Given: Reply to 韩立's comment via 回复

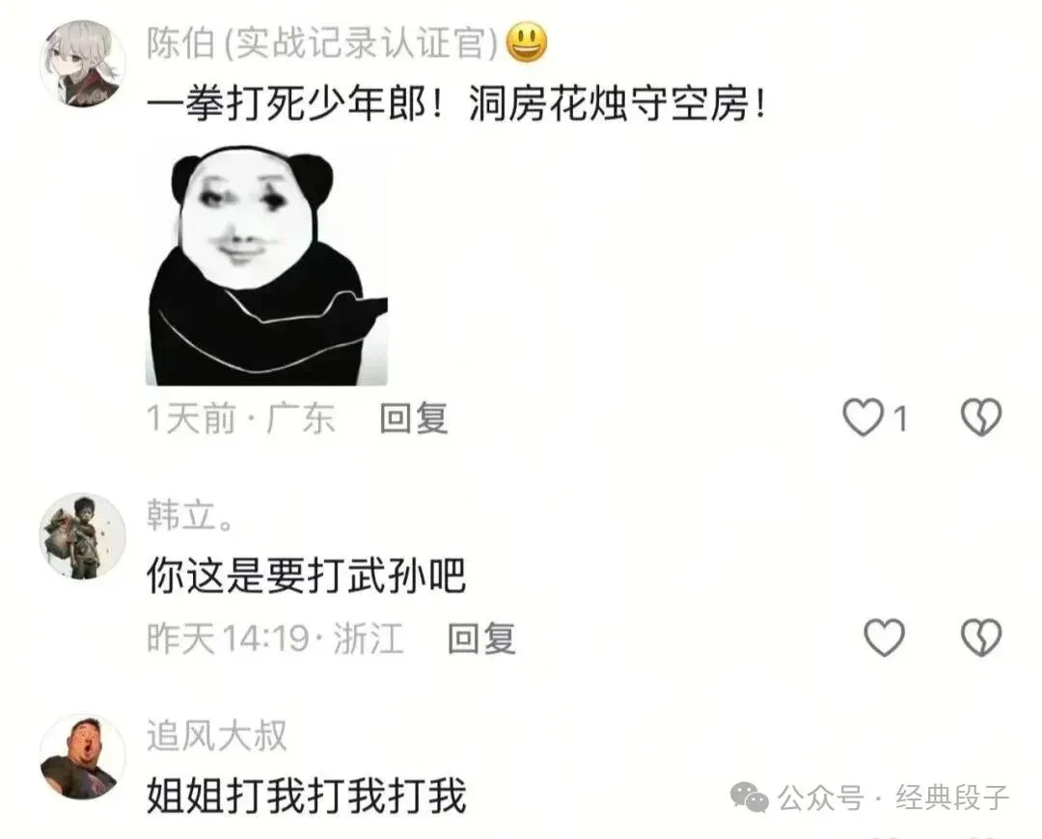Looking at the screenshot, I should click(481, 638).
